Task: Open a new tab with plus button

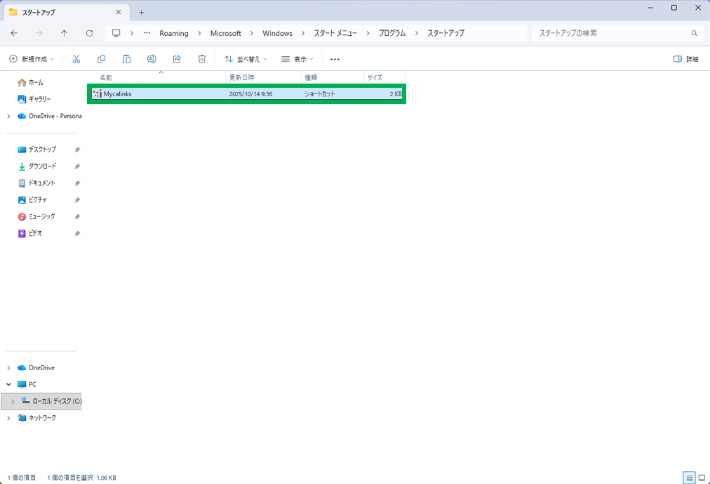Action: tap(142, 13)
